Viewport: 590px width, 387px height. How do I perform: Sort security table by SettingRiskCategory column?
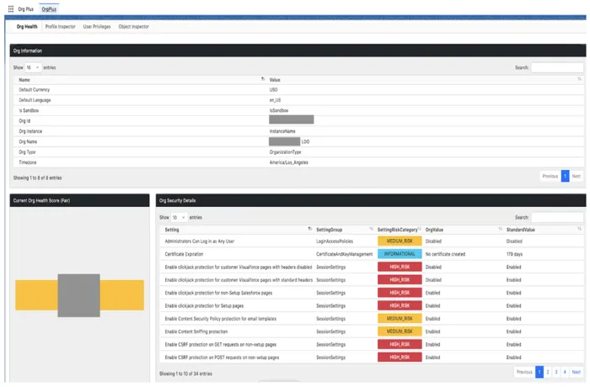(400, 230)
